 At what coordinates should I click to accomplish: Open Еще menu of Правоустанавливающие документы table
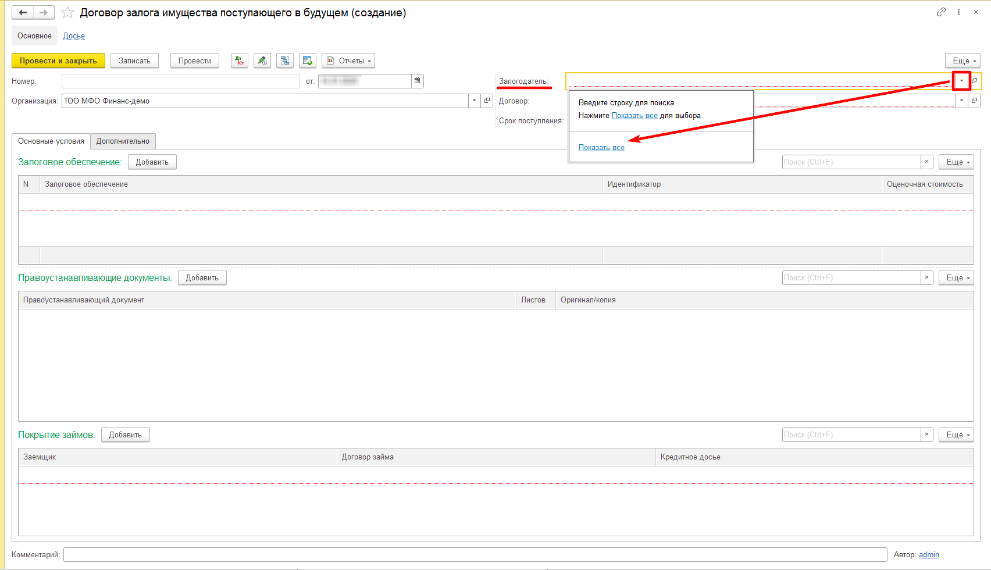pos(956,277)
